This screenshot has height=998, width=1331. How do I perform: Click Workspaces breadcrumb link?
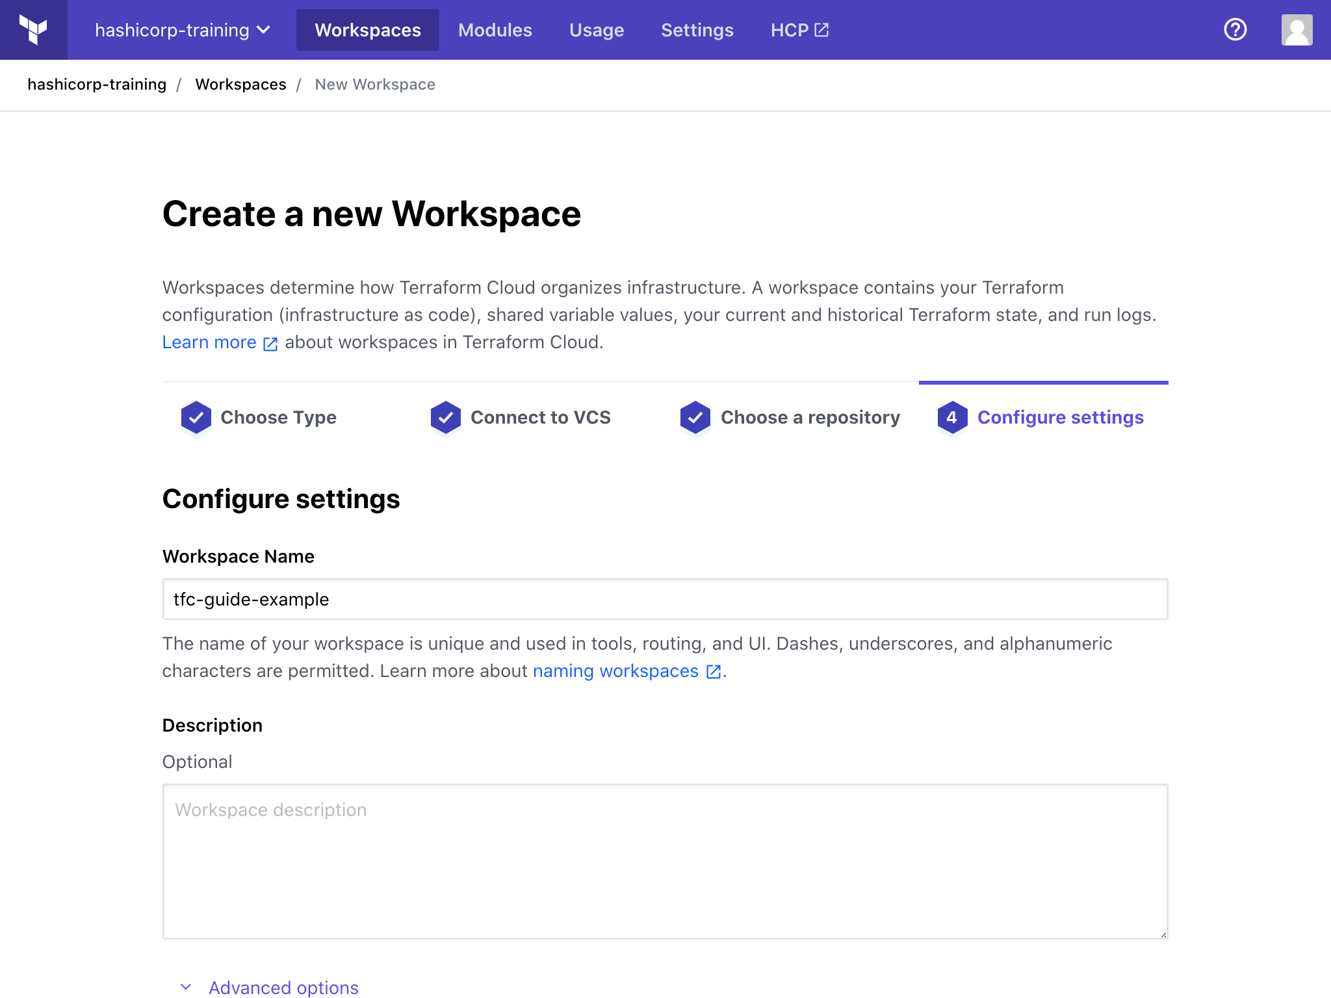click(240, 84)
